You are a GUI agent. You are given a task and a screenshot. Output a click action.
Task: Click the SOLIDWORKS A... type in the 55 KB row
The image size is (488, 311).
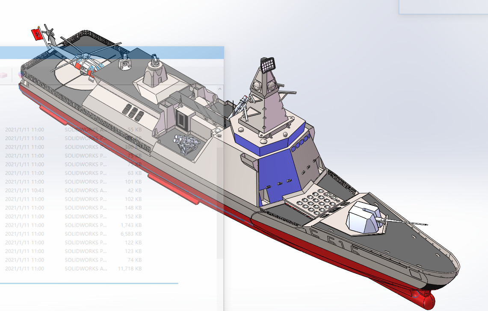pos(86,130)
